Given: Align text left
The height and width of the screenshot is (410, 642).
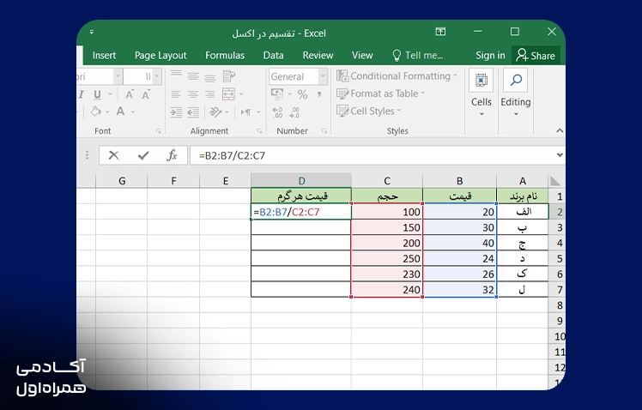Looking at the screenshot, I should point(176,94).
